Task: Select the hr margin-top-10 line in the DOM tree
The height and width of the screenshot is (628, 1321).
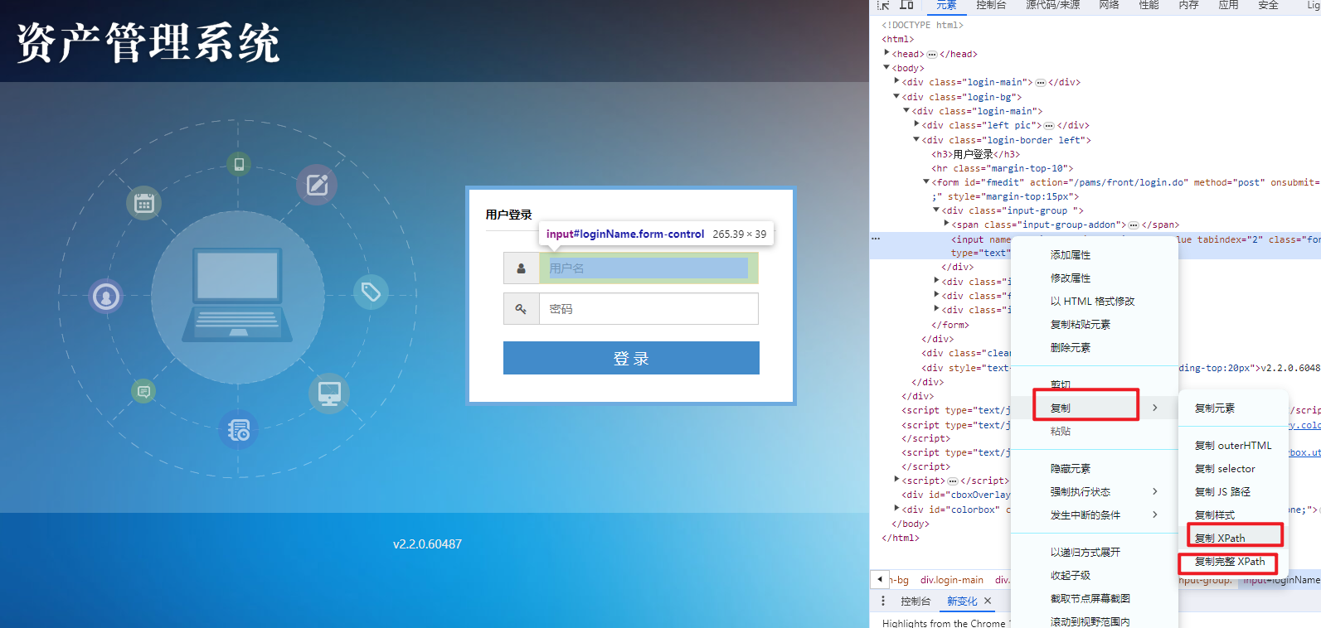Action: 1002,168
